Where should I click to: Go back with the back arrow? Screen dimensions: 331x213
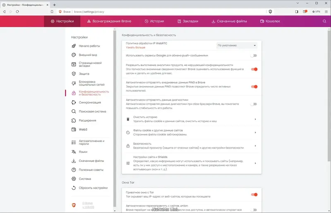point(4,12)
